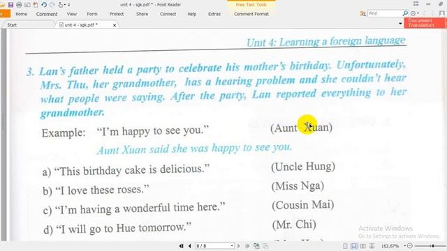Click the Save icon in quick access toolbar
The height and width of the screenshot is (251, 447).
click(x=11, y=5)
